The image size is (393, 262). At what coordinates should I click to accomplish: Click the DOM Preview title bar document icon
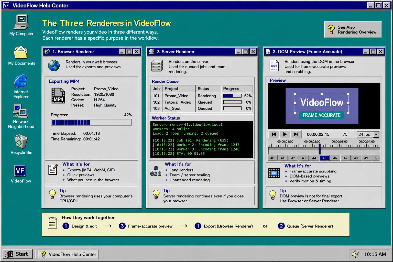(268, 51)
